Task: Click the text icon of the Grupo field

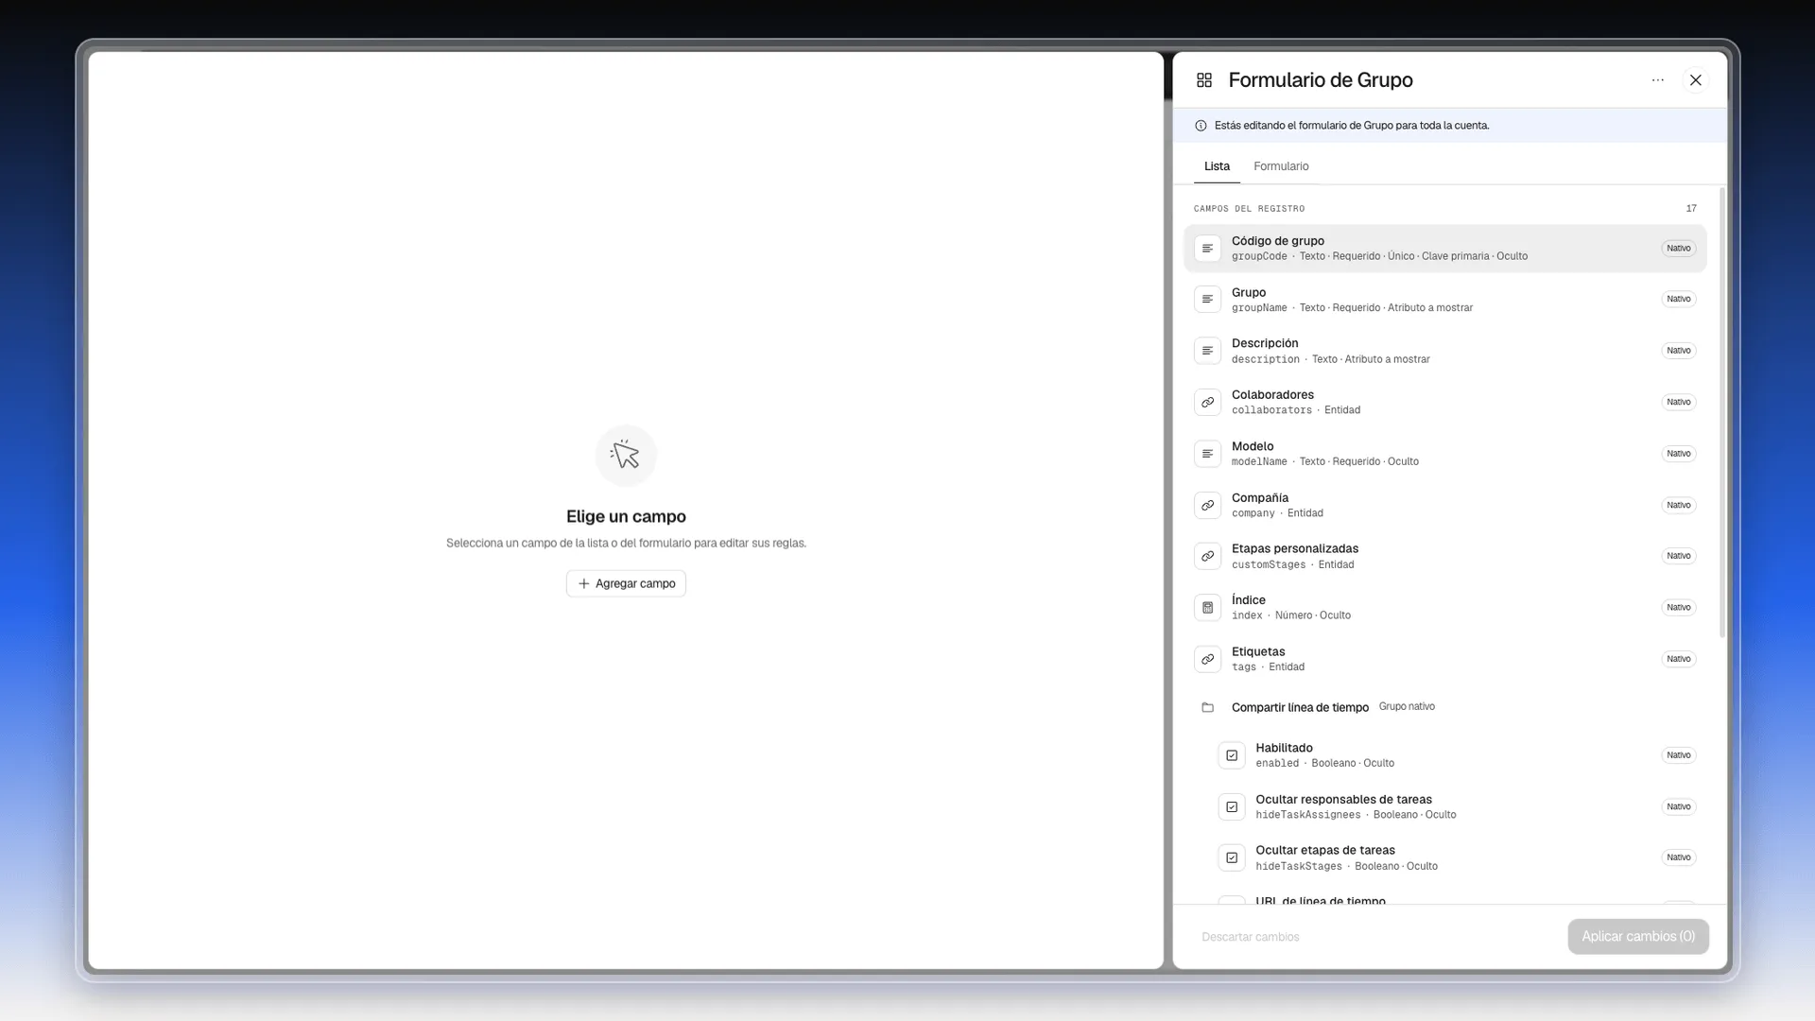Action: click(x=1207, y=300)
